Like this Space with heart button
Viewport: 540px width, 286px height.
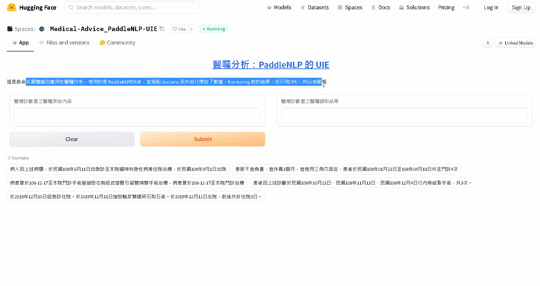point(179,29)
